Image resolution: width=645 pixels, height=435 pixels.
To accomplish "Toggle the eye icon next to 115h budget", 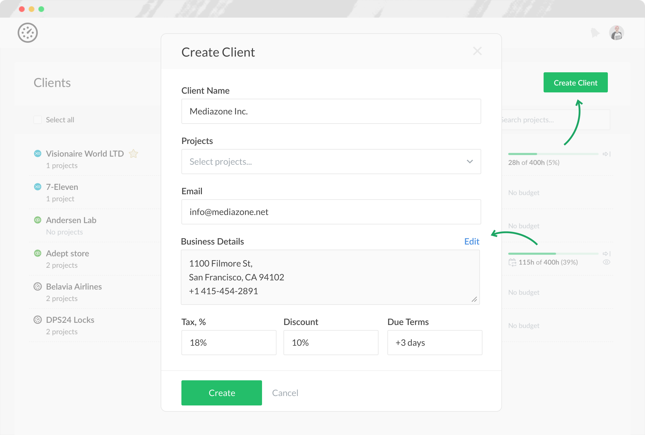I will click(x=606, y=262).
